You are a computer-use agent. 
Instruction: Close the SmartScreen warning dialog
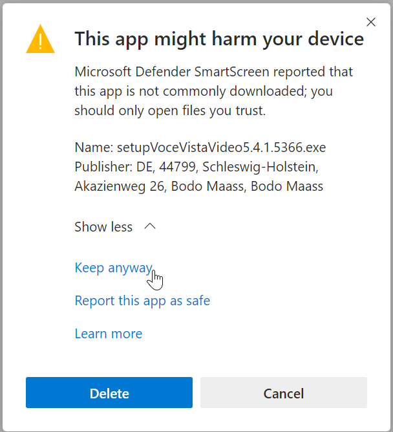(371, 22)
